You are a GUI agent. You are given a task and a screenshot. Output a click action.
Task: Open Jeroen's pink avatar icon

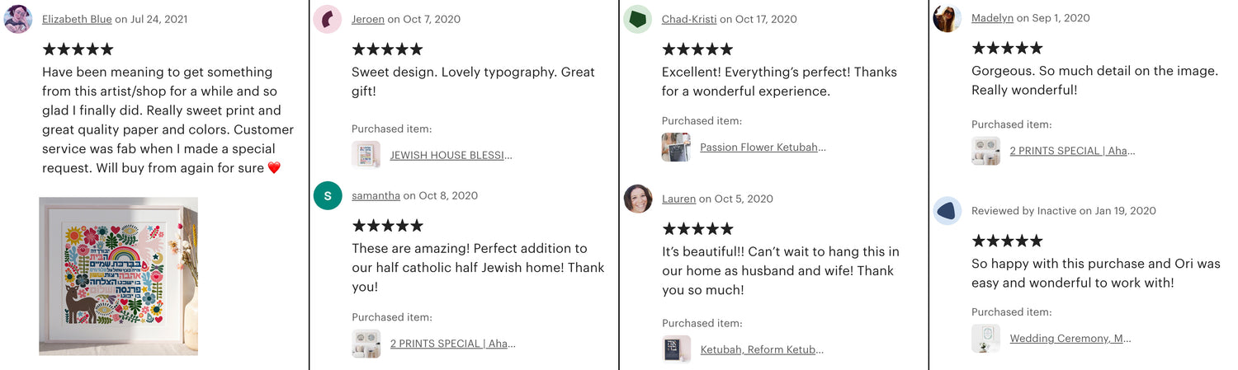(328, 19)
